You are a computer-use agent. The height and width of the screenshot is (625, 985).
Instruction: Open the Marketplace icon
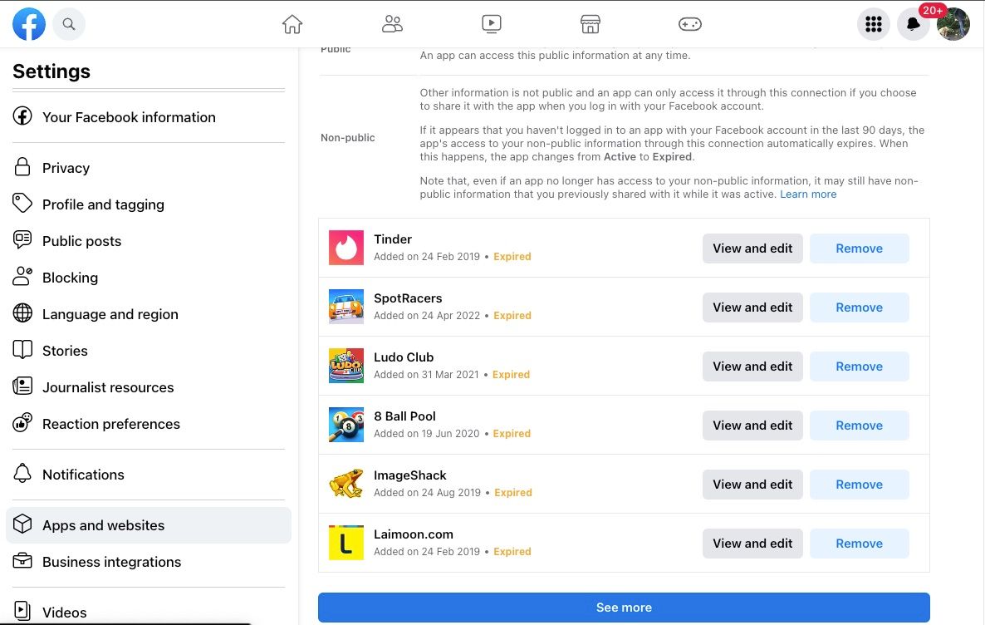point(590,24)
